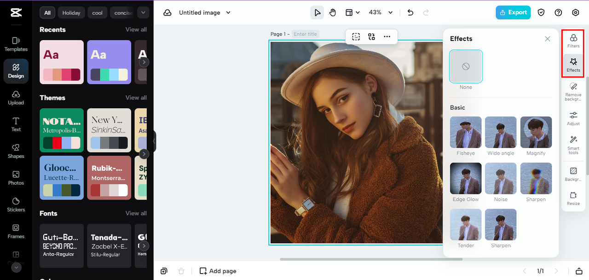Apply the NOTA Metropolis theme
Screen dimensions: 589x280
click(62, 130)
